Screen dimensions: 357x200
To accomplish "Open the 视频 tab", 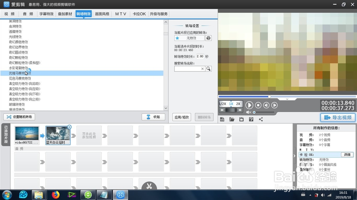I will tap(9, 14).
